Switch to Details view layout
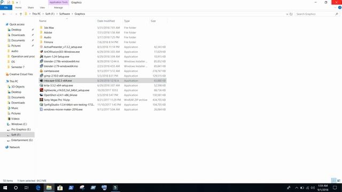Viewport: 342px width, 192px height. click(x=333, y=180)
